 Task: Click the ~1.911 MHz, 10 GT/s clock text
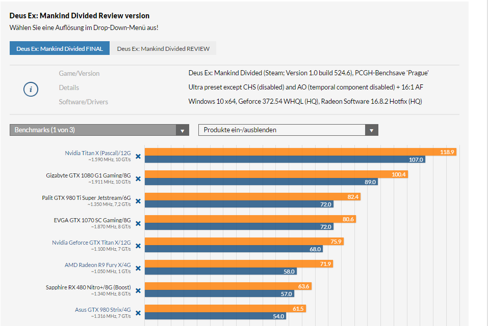110,182
